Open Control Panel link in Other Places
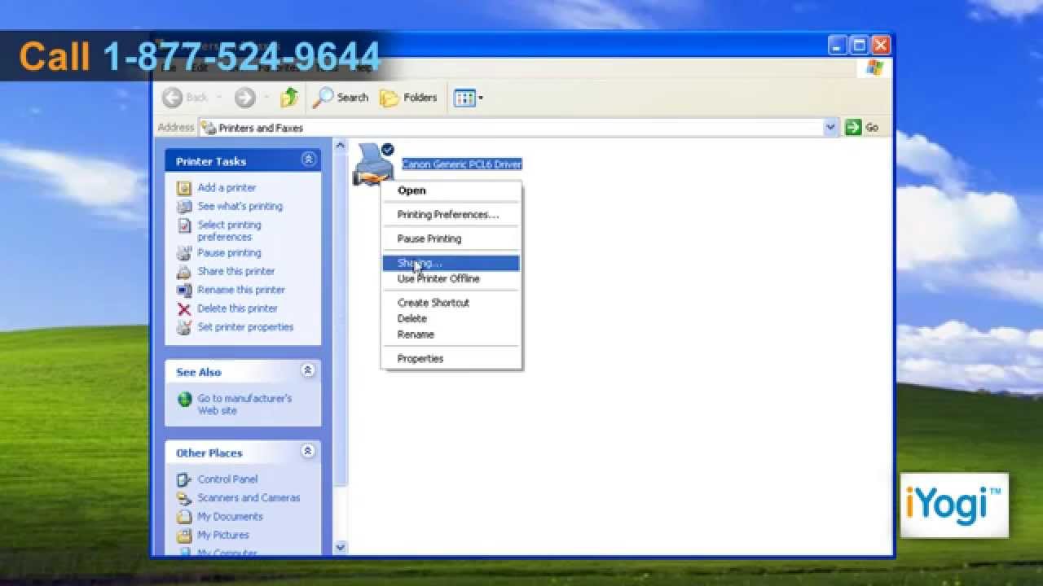The height and width of the screenshot is (586, 1043). coord(227,480)
